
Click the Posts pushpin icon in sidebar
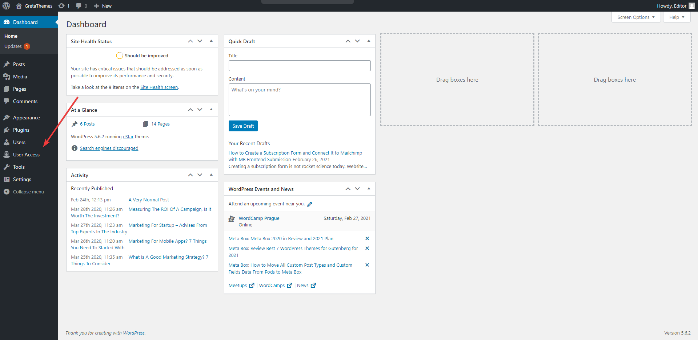(x=7, y=64)
